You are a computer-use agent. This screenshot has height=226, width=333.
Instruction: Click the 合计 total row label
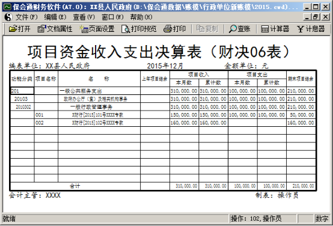[x=75, y=186]
